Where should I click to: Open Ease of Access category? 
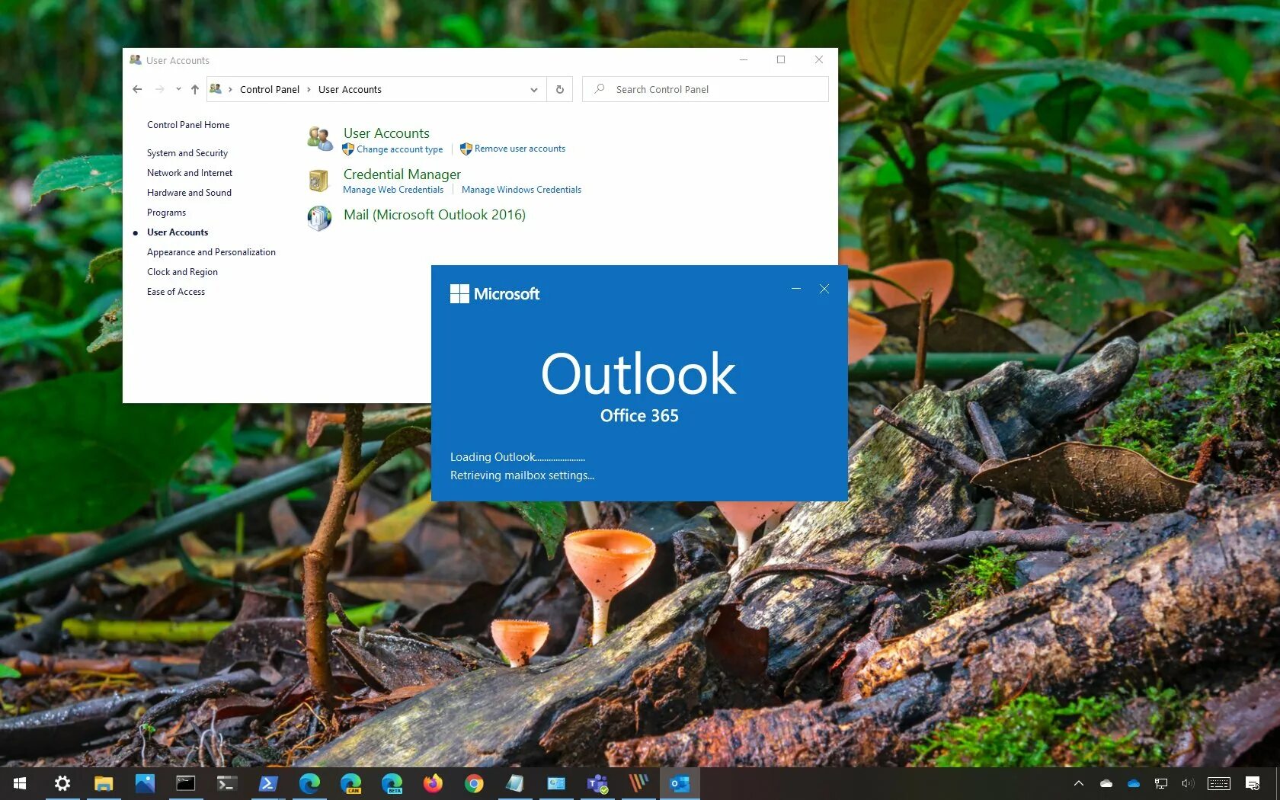[176, 292]
